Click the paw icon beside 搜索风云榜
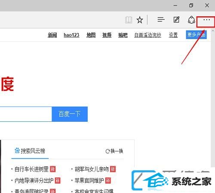This screenshot has height=193, width=215. tap(17, 151)
